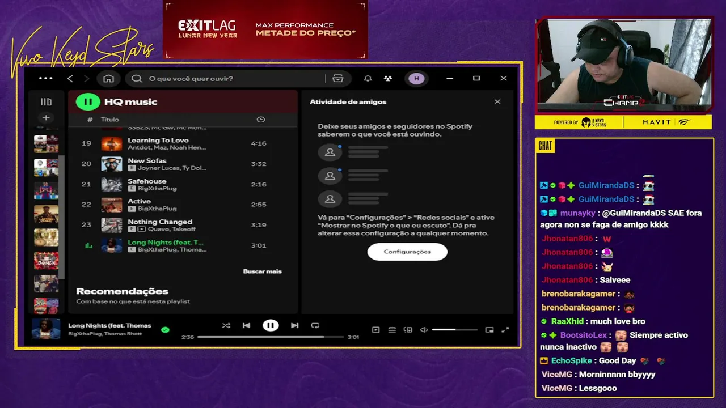The height and width of the screenshot is (408, 726).
Task: Open the Spotify Home page
Action: [x=108, y=78]
